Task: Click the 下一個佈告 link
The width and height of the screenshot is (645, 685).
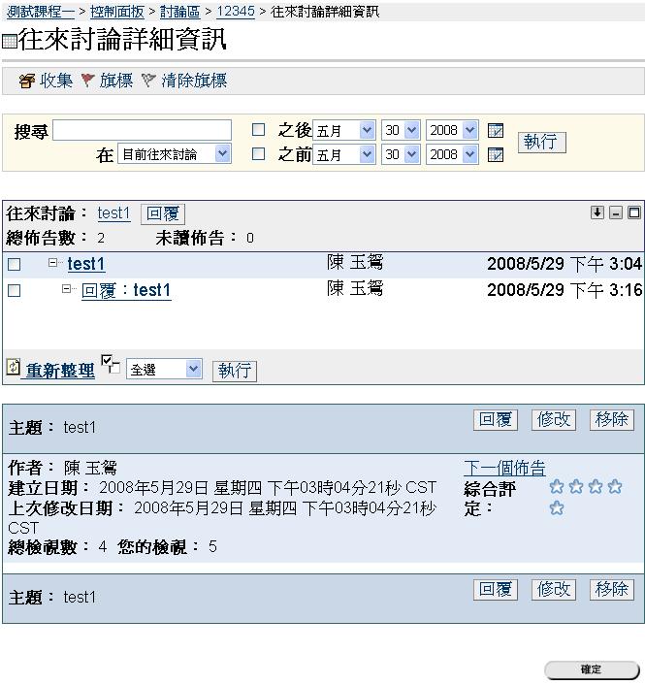Action: pos(504,468)
